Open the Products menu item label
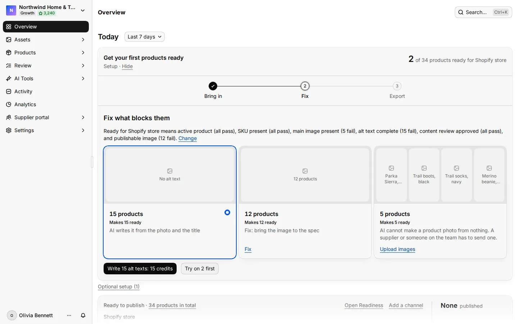This screenshot has height=324, width=518. pos(25,53)
